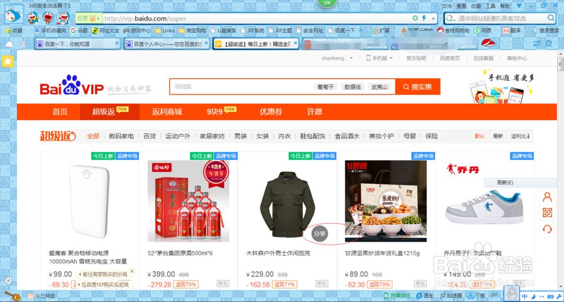Click the 搜实惠 search button
This screenshot has height=302, width=564.
pyautogui.click(x=417, y=87)
